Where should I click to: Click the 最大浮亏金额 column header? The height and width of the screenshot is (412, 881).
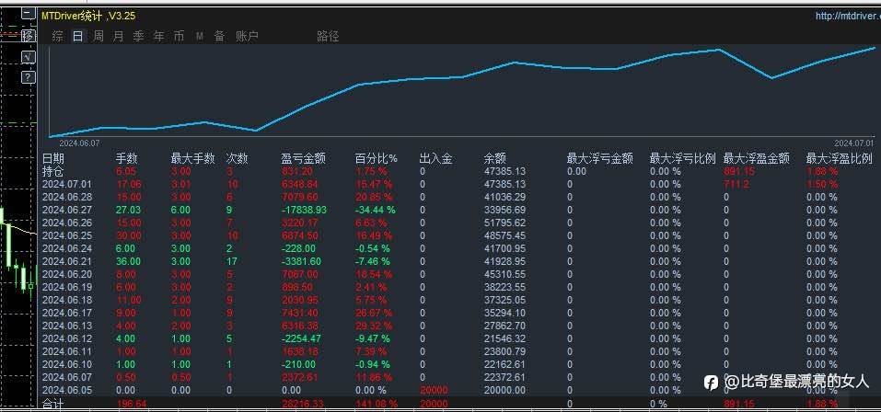(x=600, y=159)
